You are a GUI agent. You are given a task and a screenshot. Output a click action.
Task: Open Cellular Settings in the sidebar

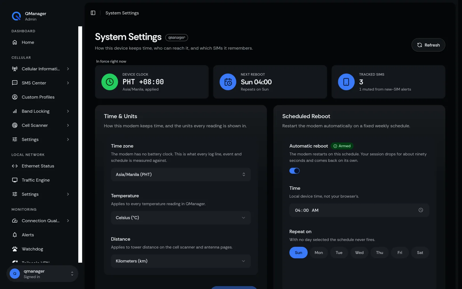[42, 140]
